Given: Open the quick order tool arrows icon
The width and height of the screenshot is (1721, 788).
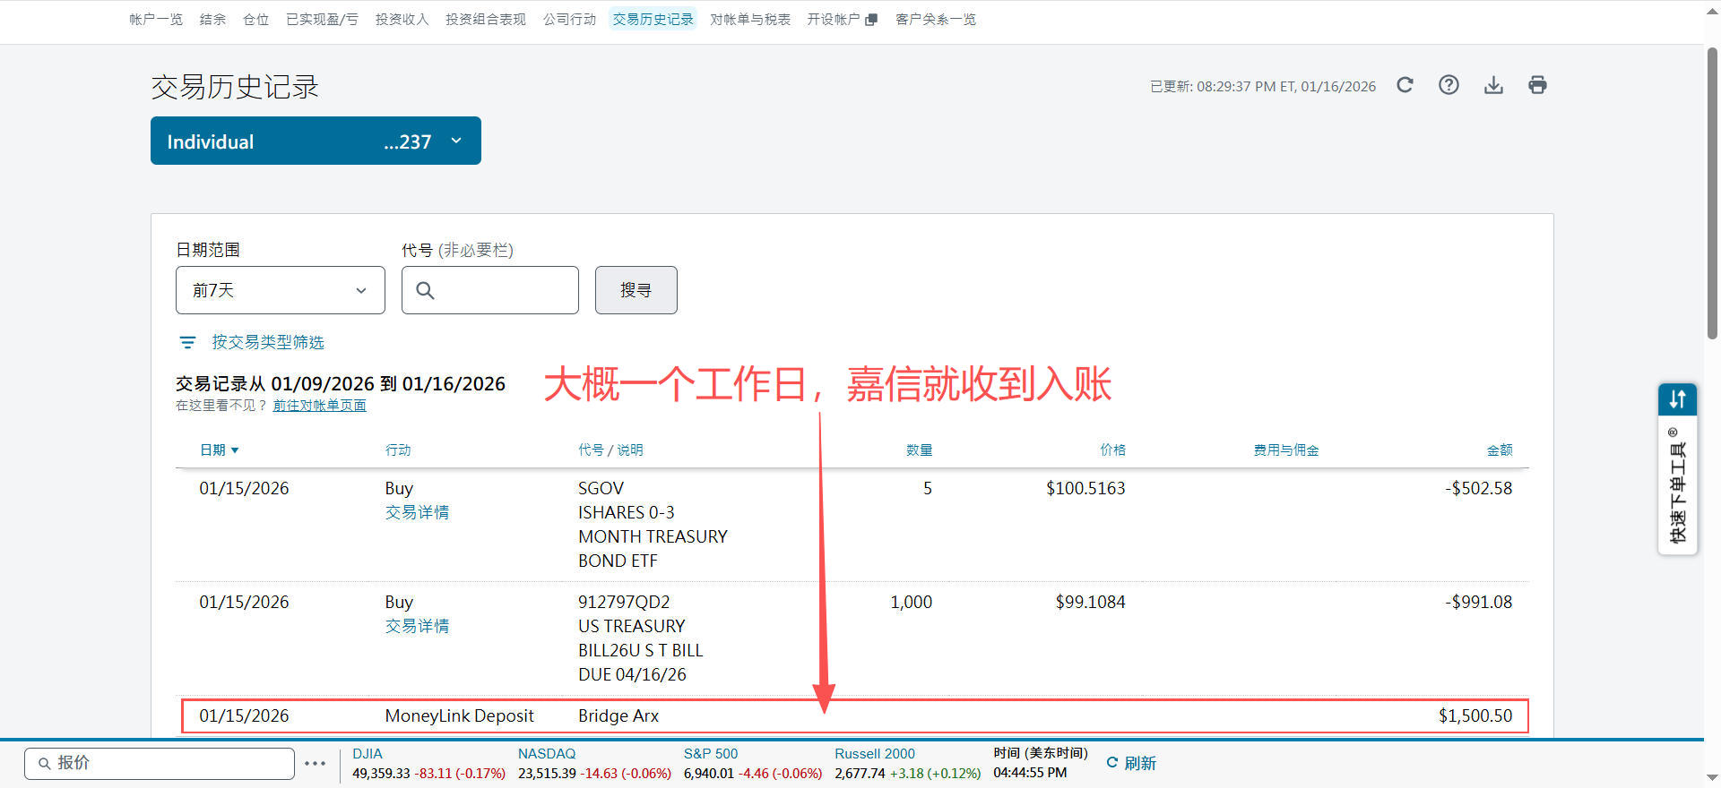Looking at the screenshot, I should click(1677, 399).
